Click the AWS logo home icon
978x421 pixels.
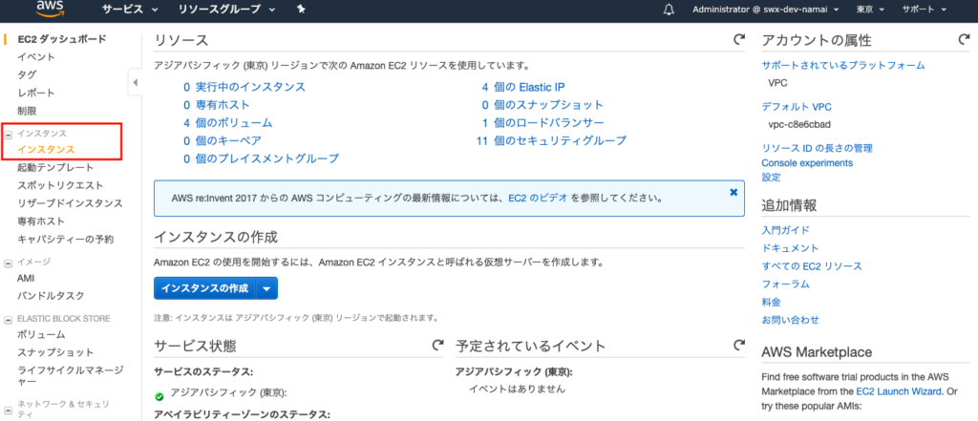pos(48,9)
